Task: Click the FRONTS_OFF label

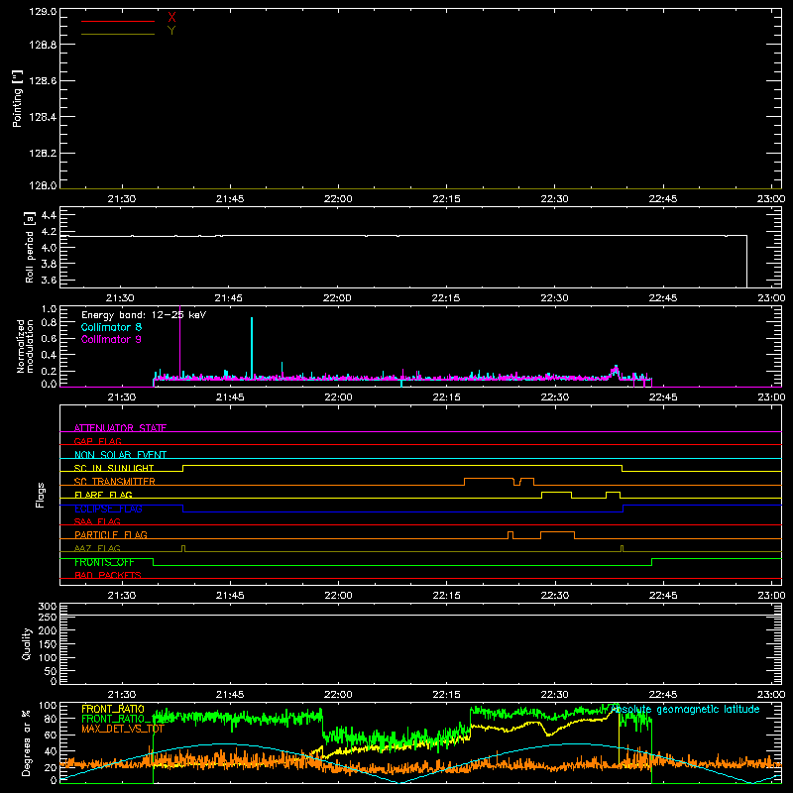Action: [x=104, y=562]
